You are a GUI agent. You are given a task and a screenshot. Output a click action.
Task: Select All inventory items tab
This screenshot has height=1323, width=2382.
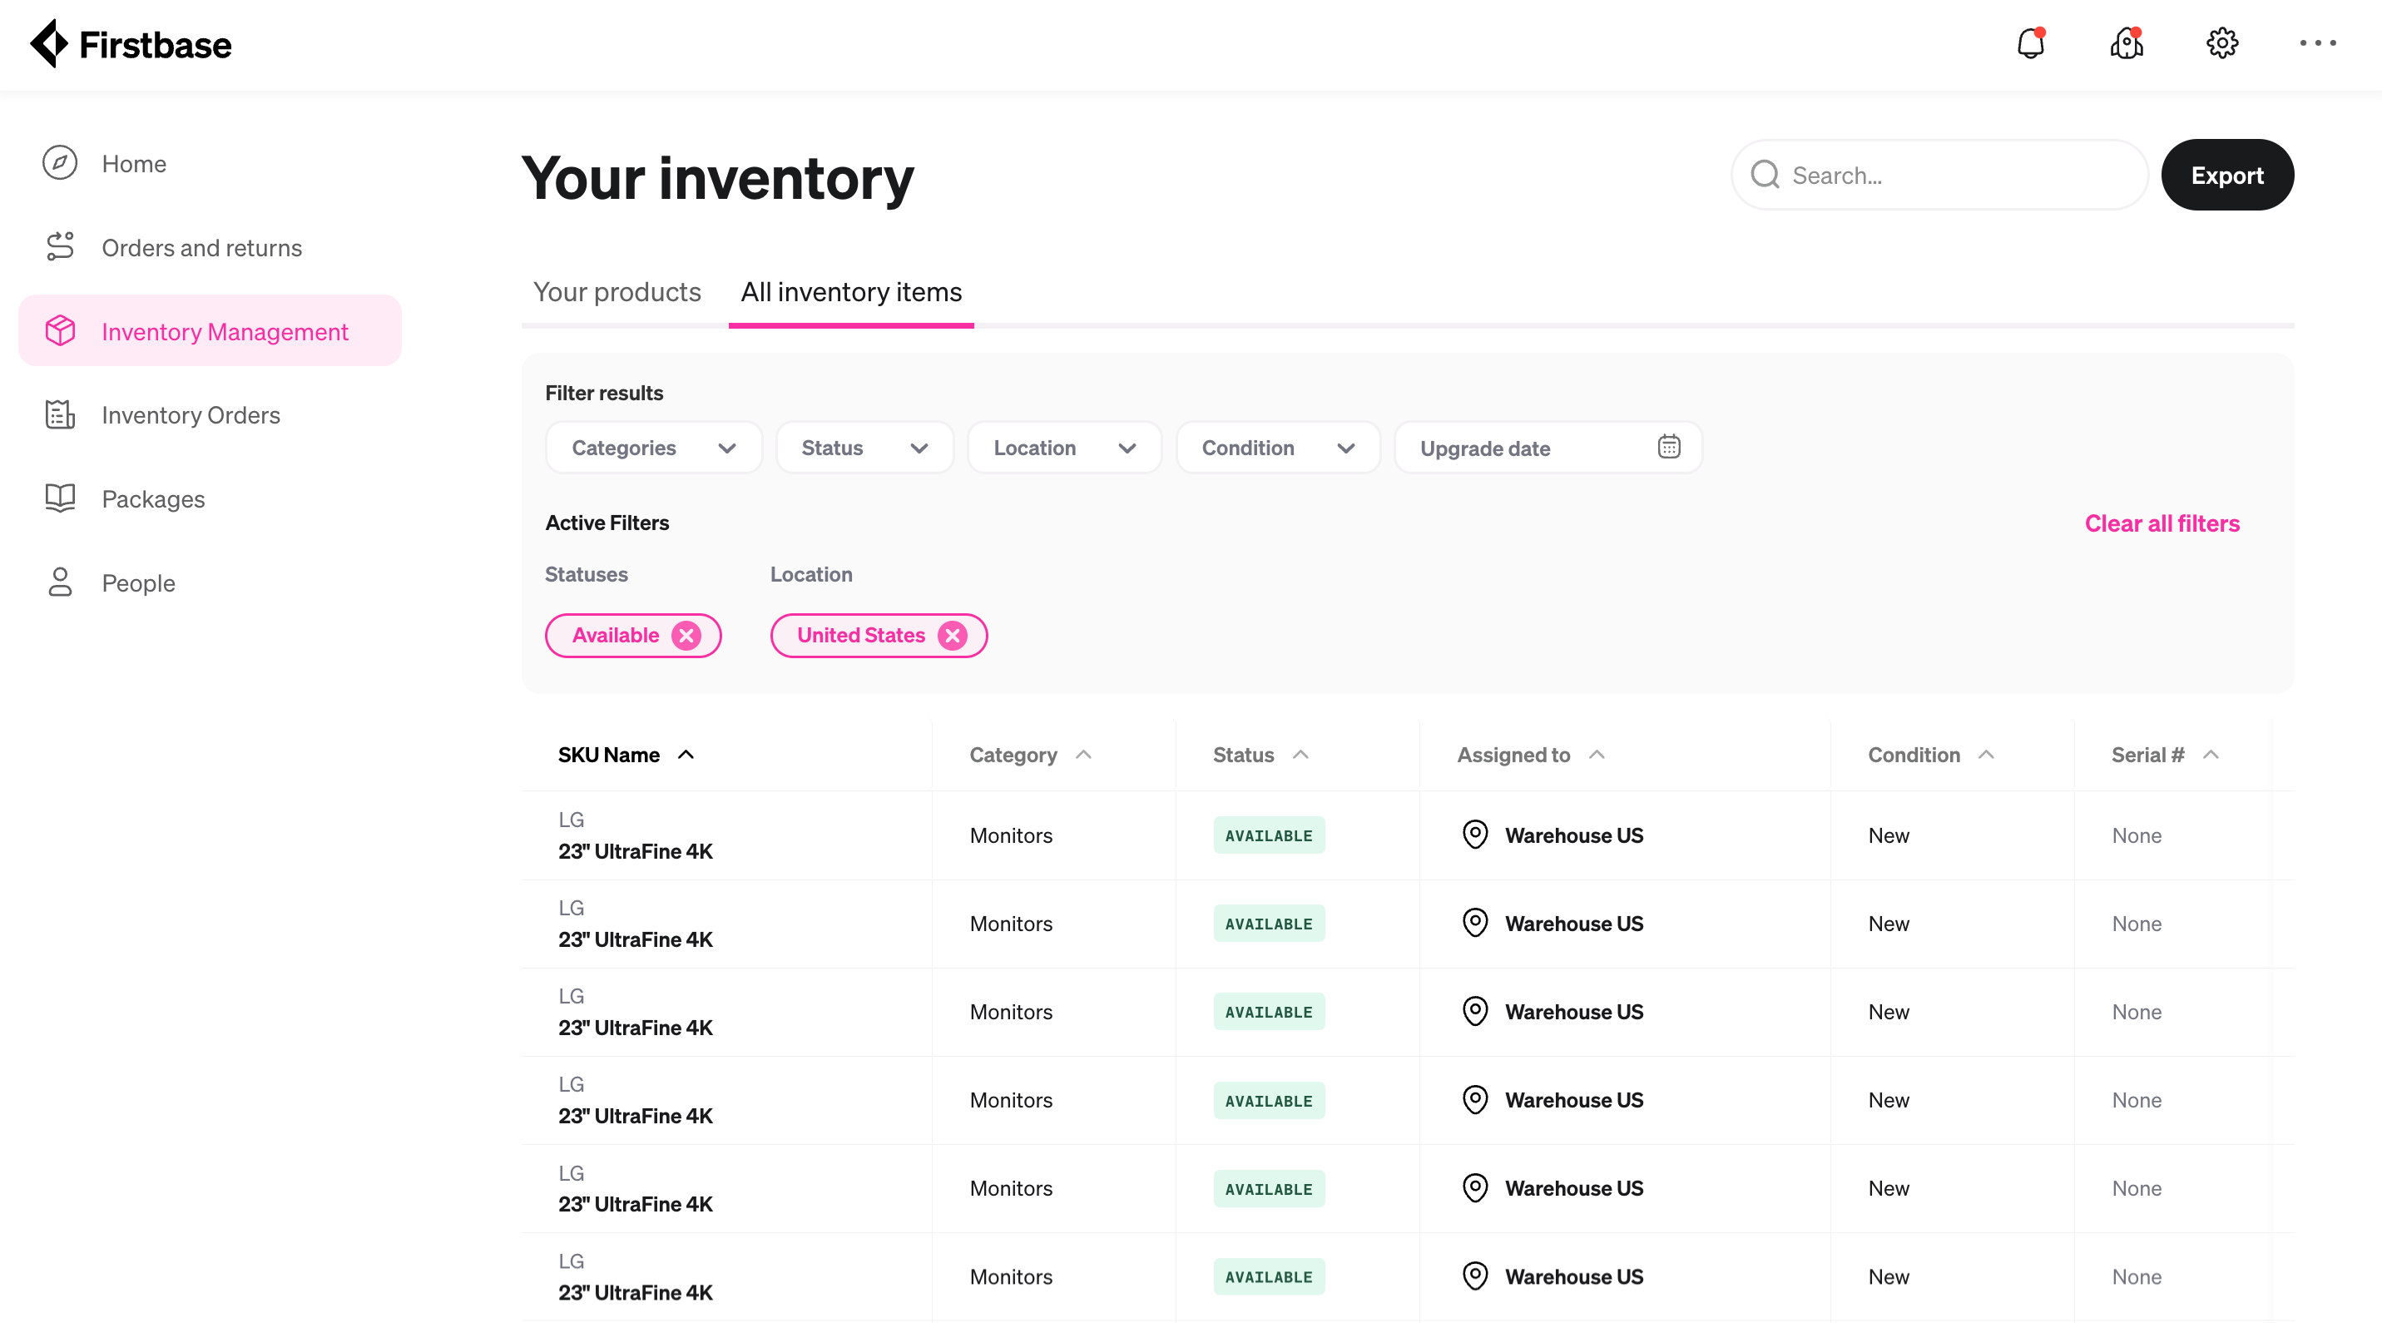click(850, 292)
